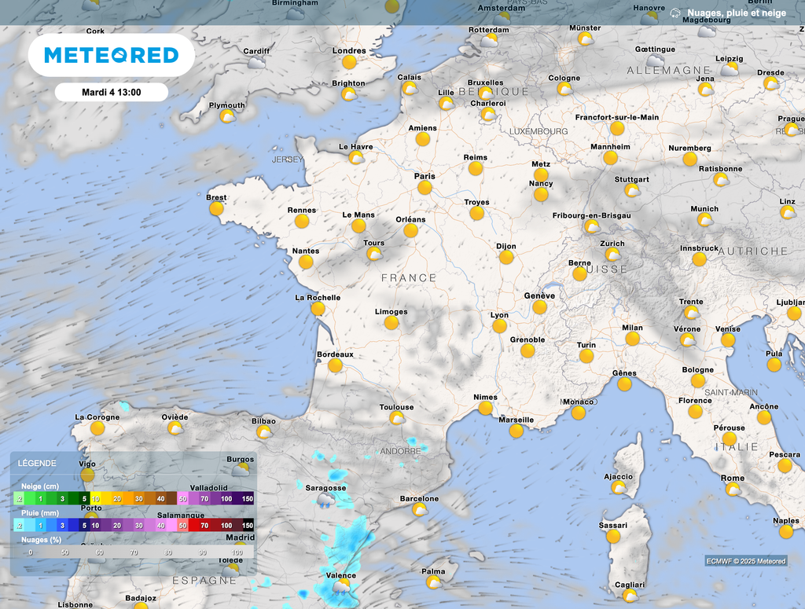805x609 pixels.
Task: Click the weather icon at Barcelone
Action: coord(420,509)
